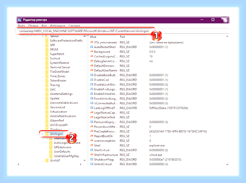This screenshot has height=183, width=246.
Task: Click the Svchost folder icon
Action: coord(47,58)
